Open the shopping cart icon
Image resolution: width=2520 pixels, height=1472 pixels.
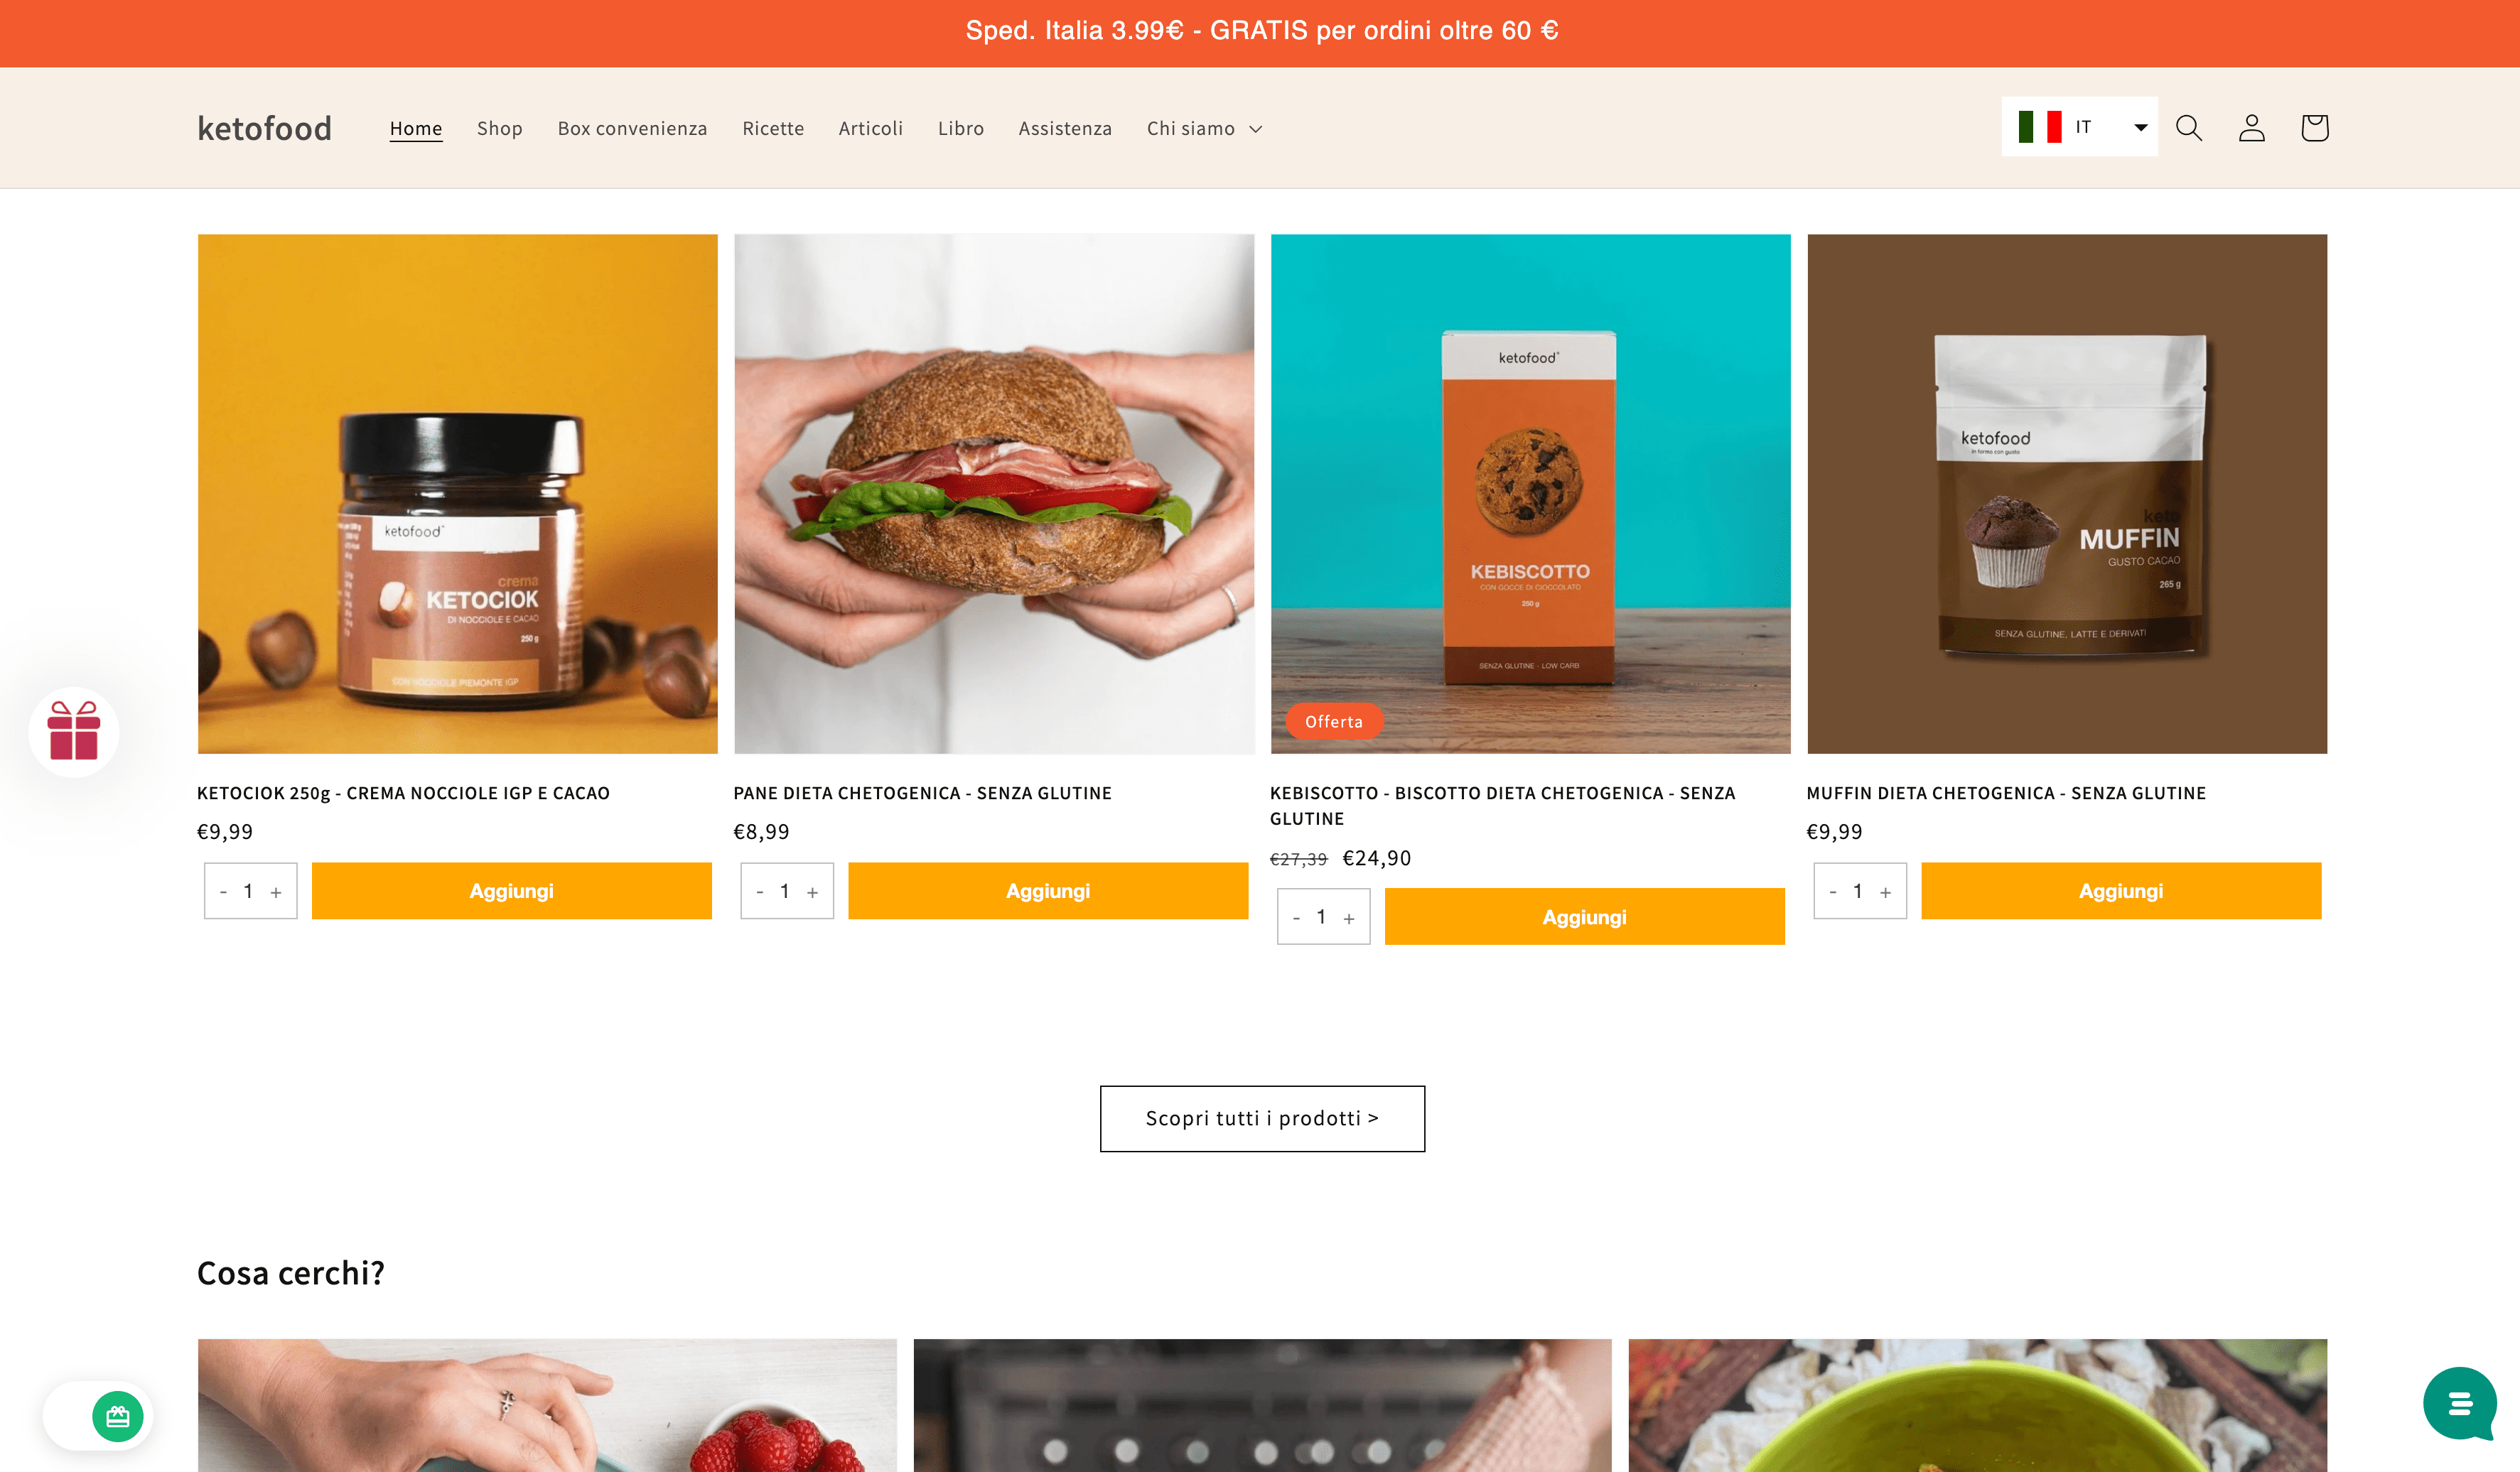click(2314, 128)
